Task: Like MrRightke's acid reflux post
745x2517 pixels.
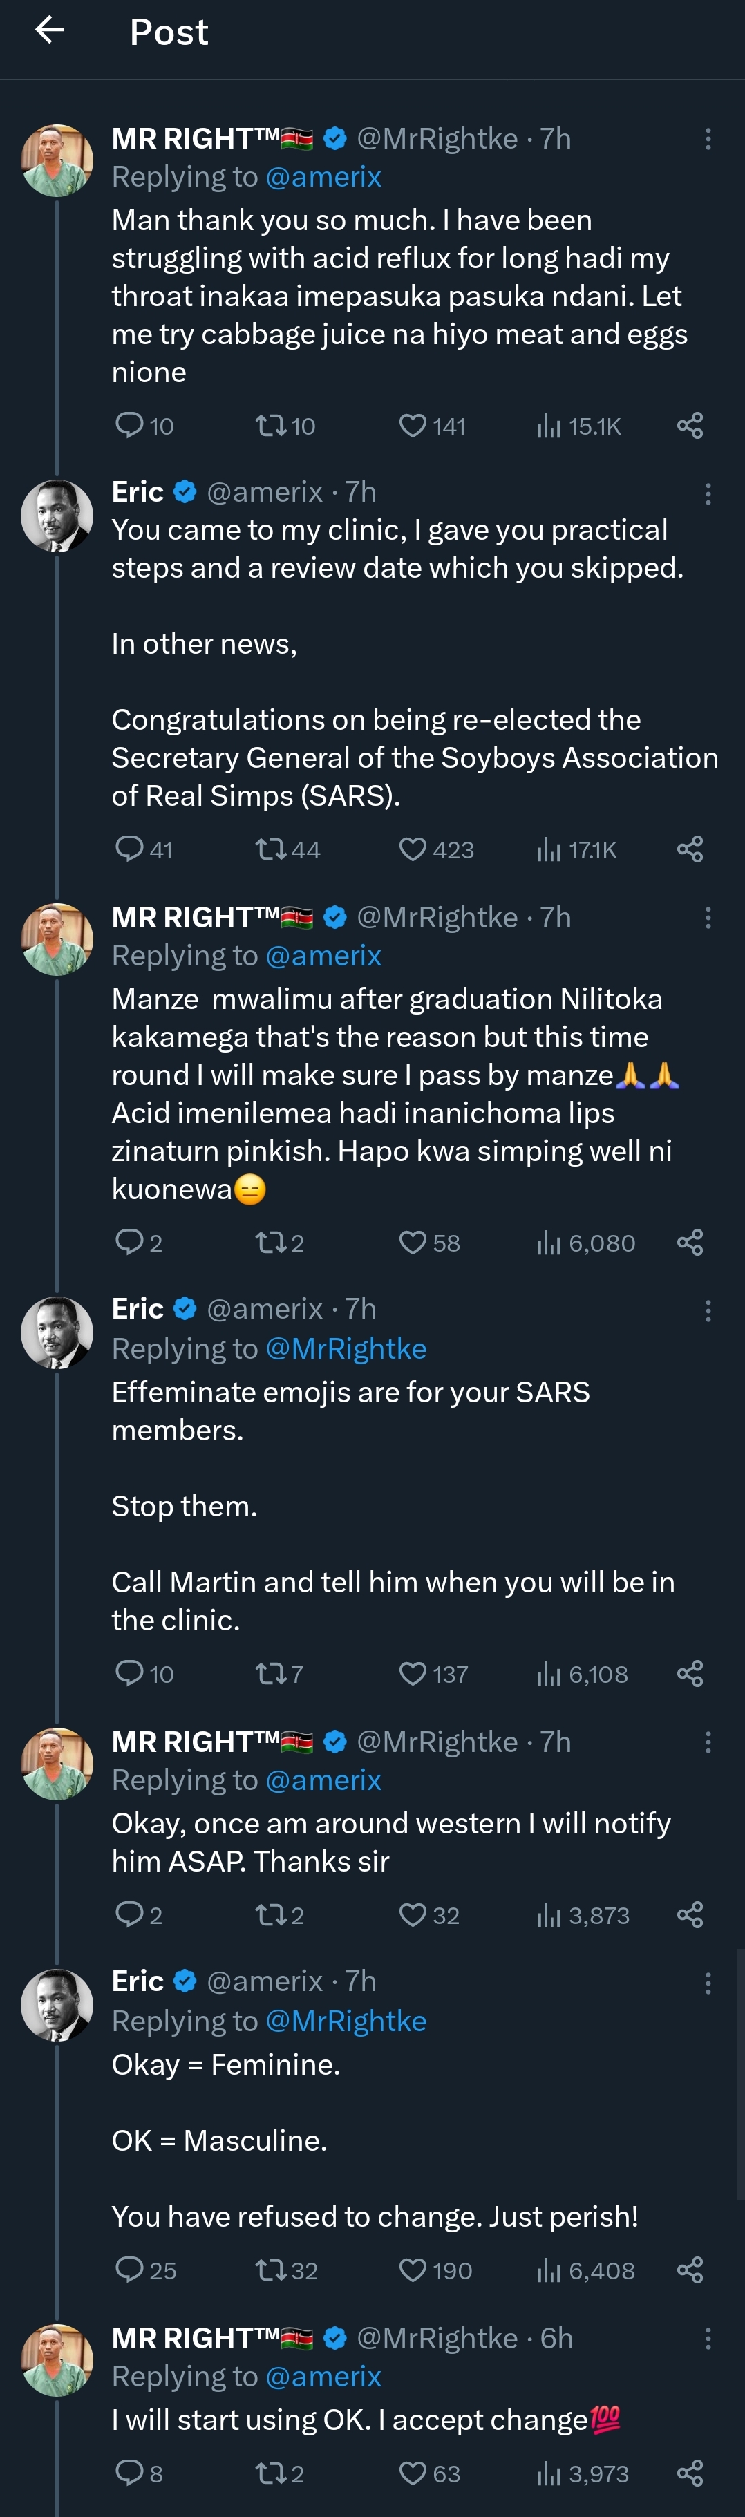Action: point(413,426)
